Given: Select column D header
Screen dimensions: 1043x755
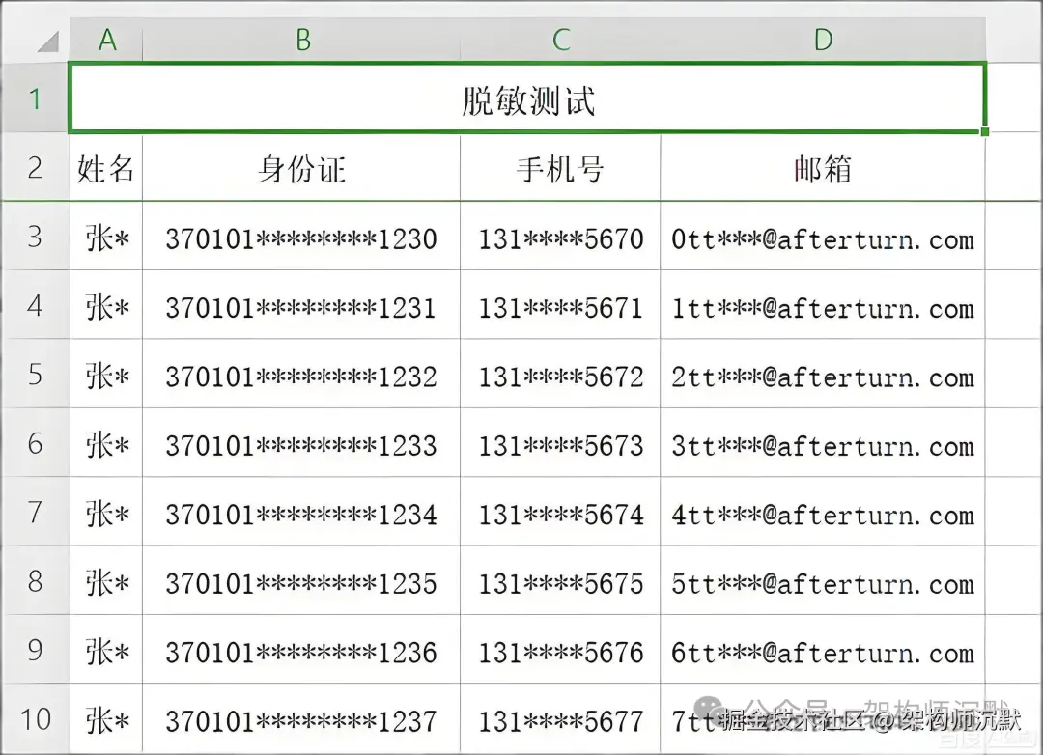Looking at the screenshot, I should coord(823,40).
